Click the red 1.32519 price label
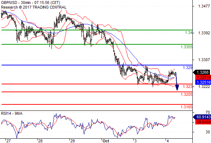 (x=203, y=77)
